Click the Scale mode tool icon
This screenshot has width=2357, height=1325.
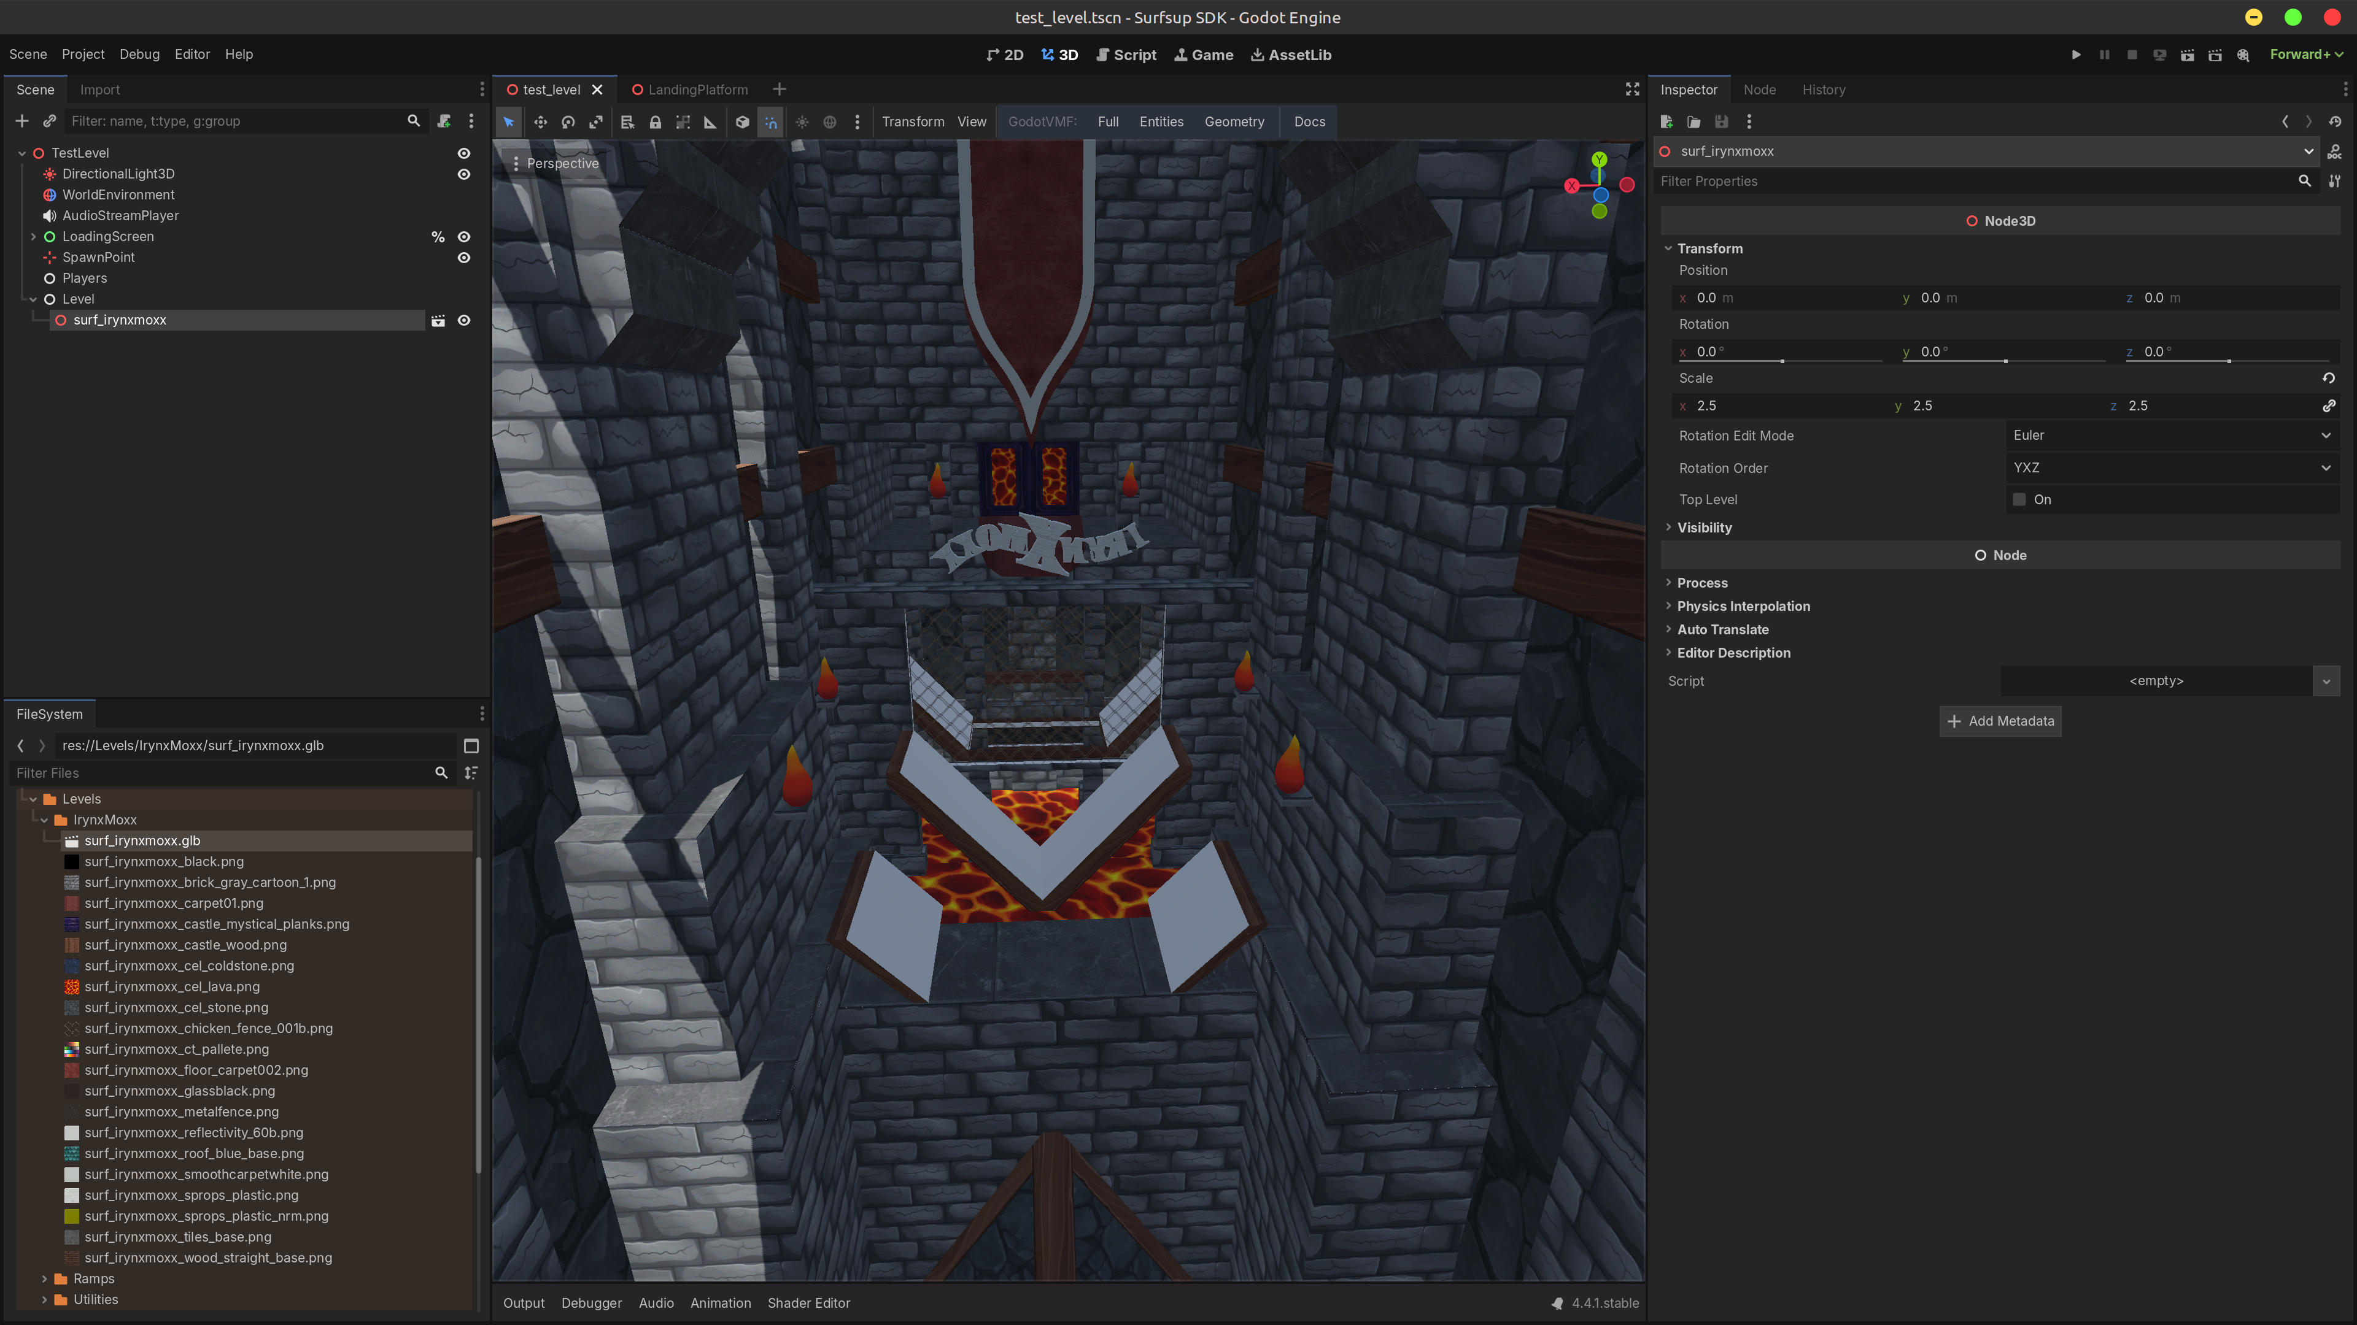pyautogui.click(x=595, y=121)
